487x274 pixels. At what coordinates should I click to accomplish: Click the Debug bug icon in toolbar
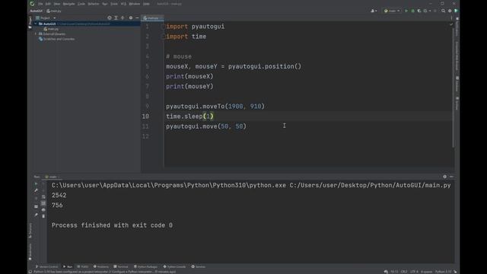[412, 11]
